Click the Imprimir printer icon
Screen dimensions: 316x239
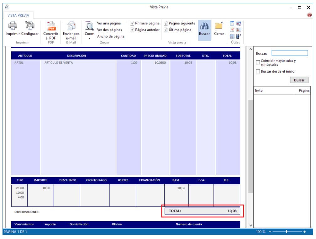pyautogui.click(x=13, y=26)
